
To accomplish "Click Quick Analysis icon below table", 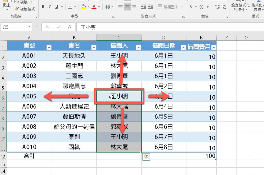I will point(146,157).
